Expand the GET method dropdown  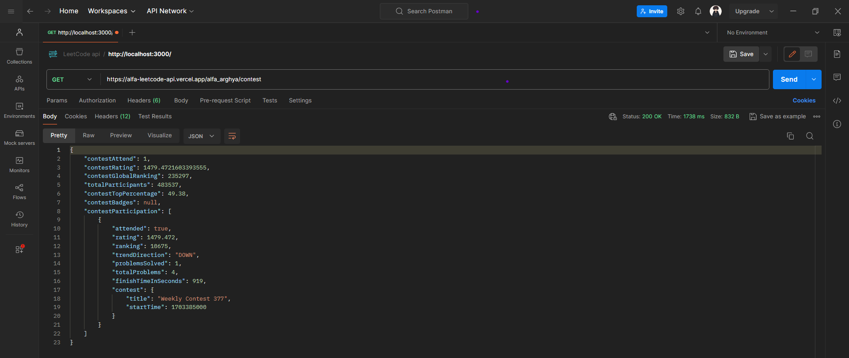[x=72, y=79]
